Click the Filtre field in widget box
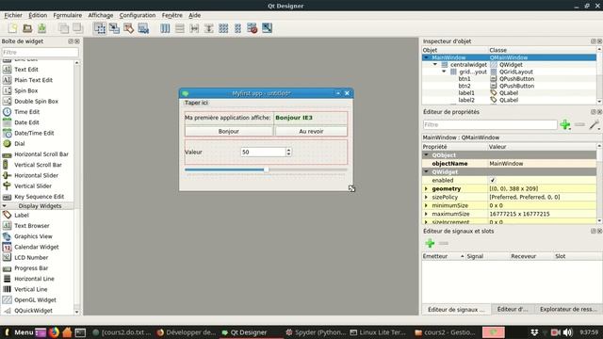The height and width of the screenshot is (339, 603). pyautogui.click(x=40, y=53)
